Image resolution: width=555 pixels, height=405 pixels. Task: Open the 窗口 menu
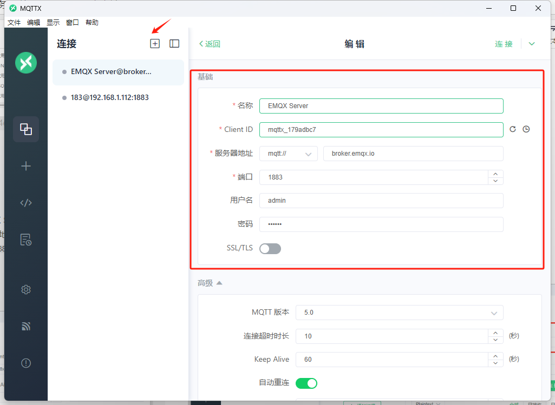(x=73, y=23)
